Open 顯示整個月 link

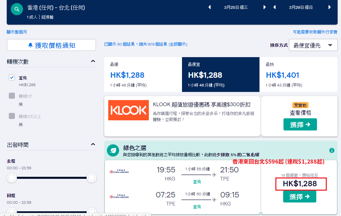pos(17,32)
